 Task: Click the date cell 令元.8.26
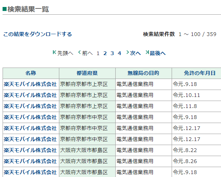(x=196, y=161)
